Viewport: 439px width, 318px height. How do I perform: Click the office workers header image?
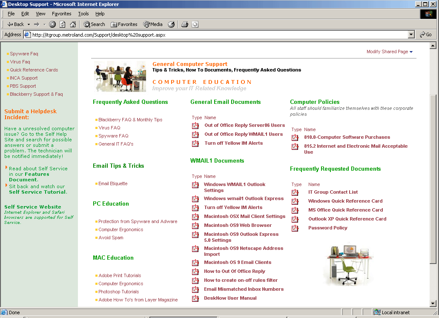click(x=120, y=77)
